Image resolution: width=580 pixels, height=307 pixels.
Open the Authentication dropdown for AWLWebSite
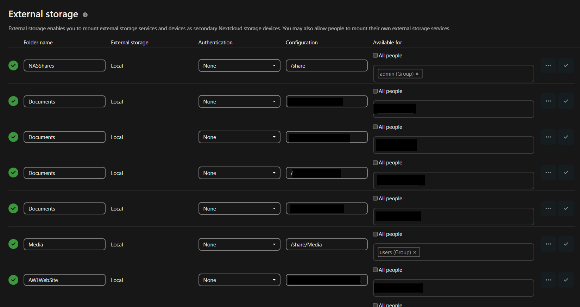239,280
